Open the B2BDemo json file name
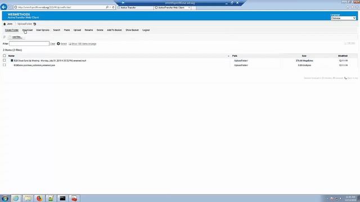Screen dimensions: 360x202 click(34, 65)
